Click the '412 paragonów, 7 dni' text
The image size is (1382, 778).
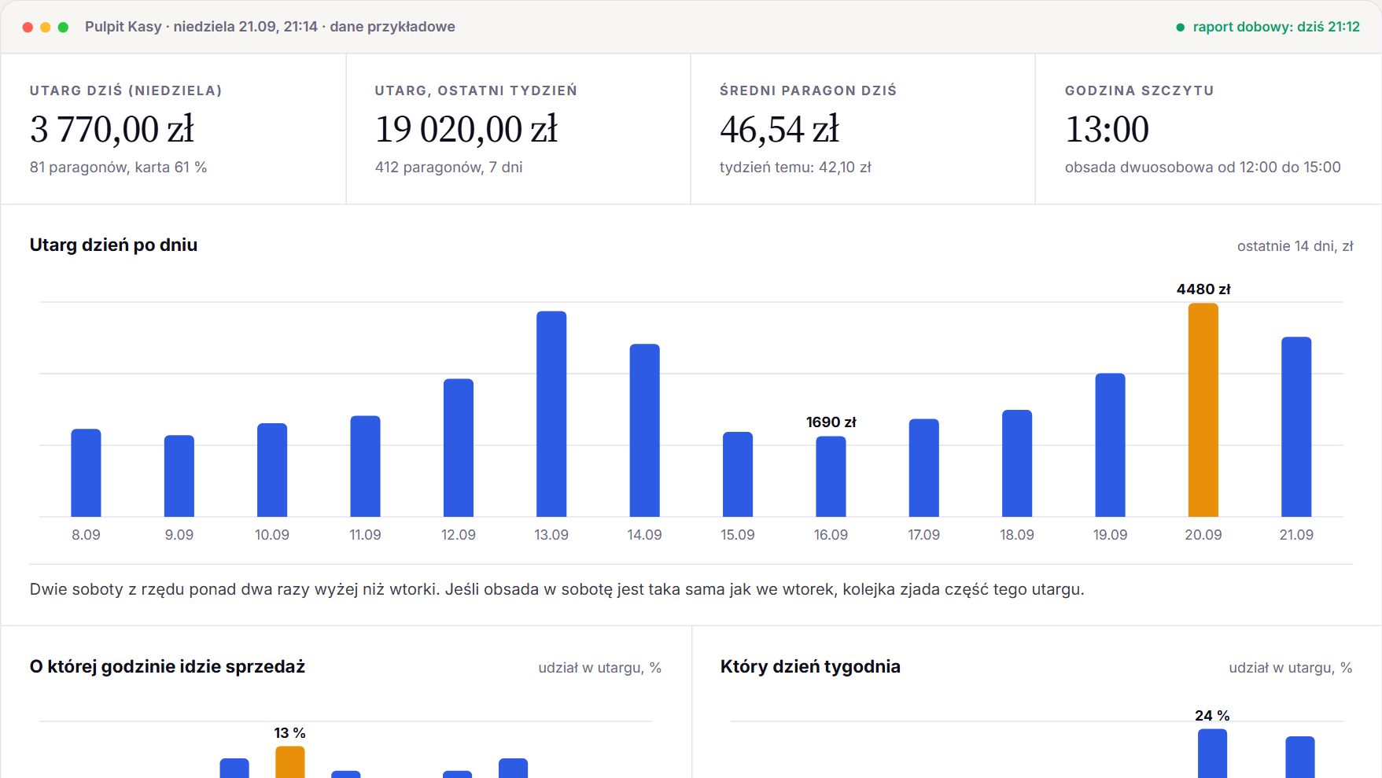tap(448, 167)
